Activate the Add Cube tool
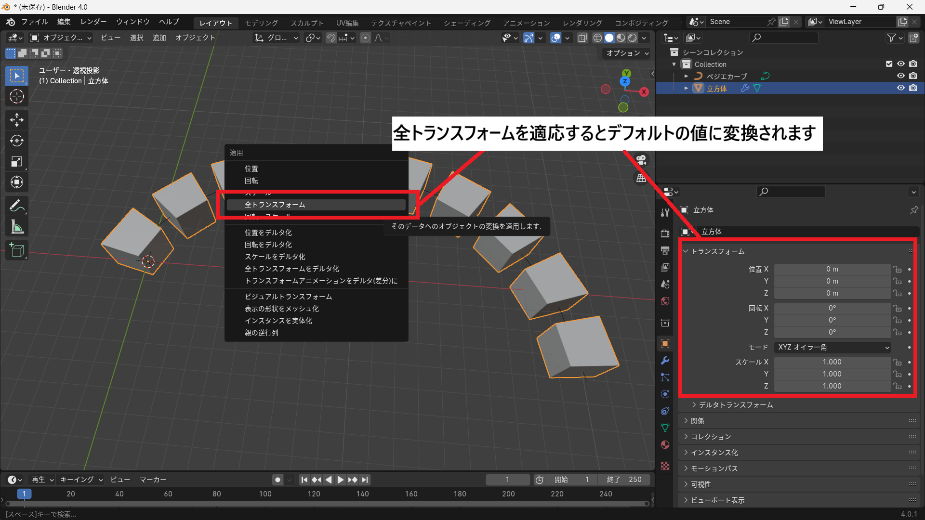Image resolution: width=925 pixels, height=520 pixels. (x=17, y=250)
